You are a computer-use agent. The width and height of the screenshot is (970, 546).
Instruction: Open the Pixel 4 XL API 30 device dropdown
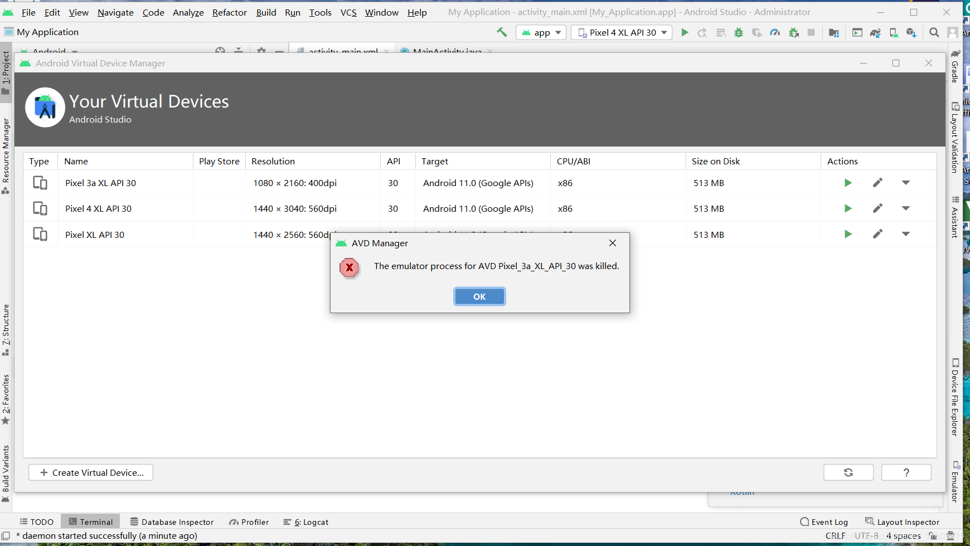click(622, 32)
